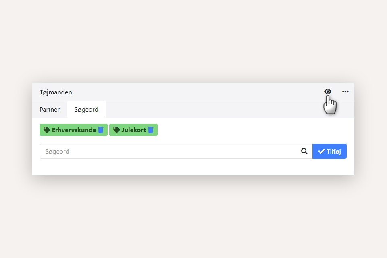This screenshot has width=387, height=258.
Task: Focus the Søgeord search input field
Action: tap(169, 151)
